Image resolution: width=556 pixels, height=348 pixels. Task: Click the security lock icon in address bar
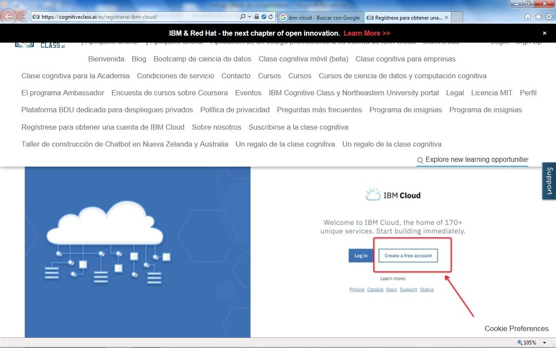click(x=257, y=17)
